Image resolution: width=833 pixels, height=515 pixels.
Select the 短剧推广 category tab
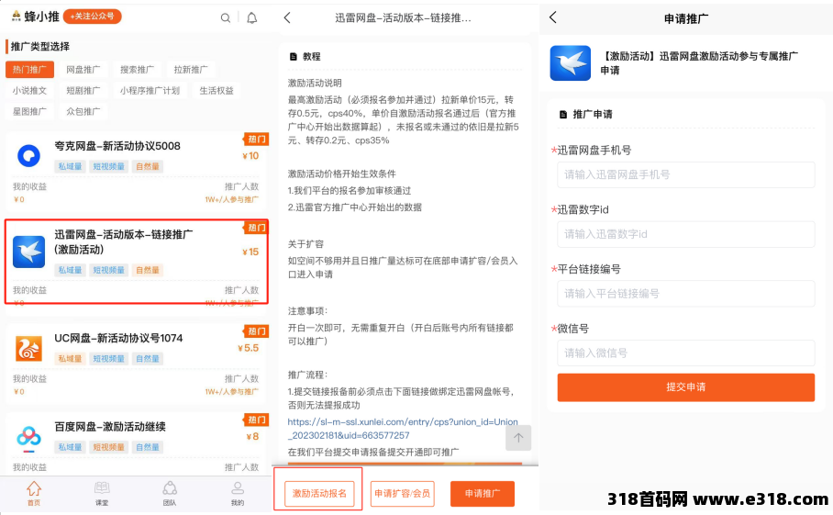83,90
